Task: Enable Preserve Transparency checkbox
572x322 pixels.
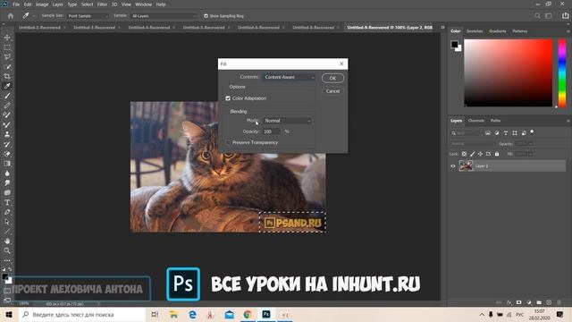Action: click(x=228, y=142)
